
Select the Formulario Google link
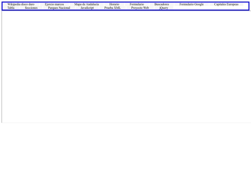(x=192, y=4)
